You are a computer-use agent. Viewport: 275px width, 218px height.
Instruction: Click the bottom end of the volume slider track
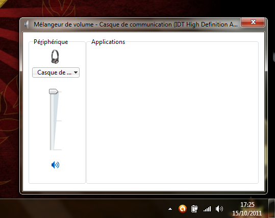click(52, 149)
